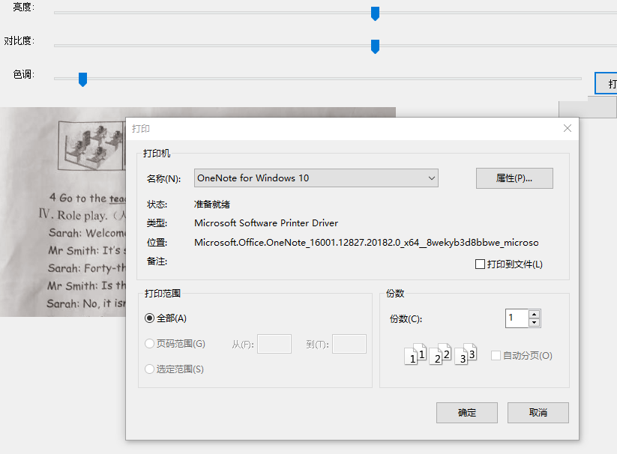Toggle the 自动分页(O) collate checkbox
Screen dimensions: 617x454
click(x=496, y=356)
